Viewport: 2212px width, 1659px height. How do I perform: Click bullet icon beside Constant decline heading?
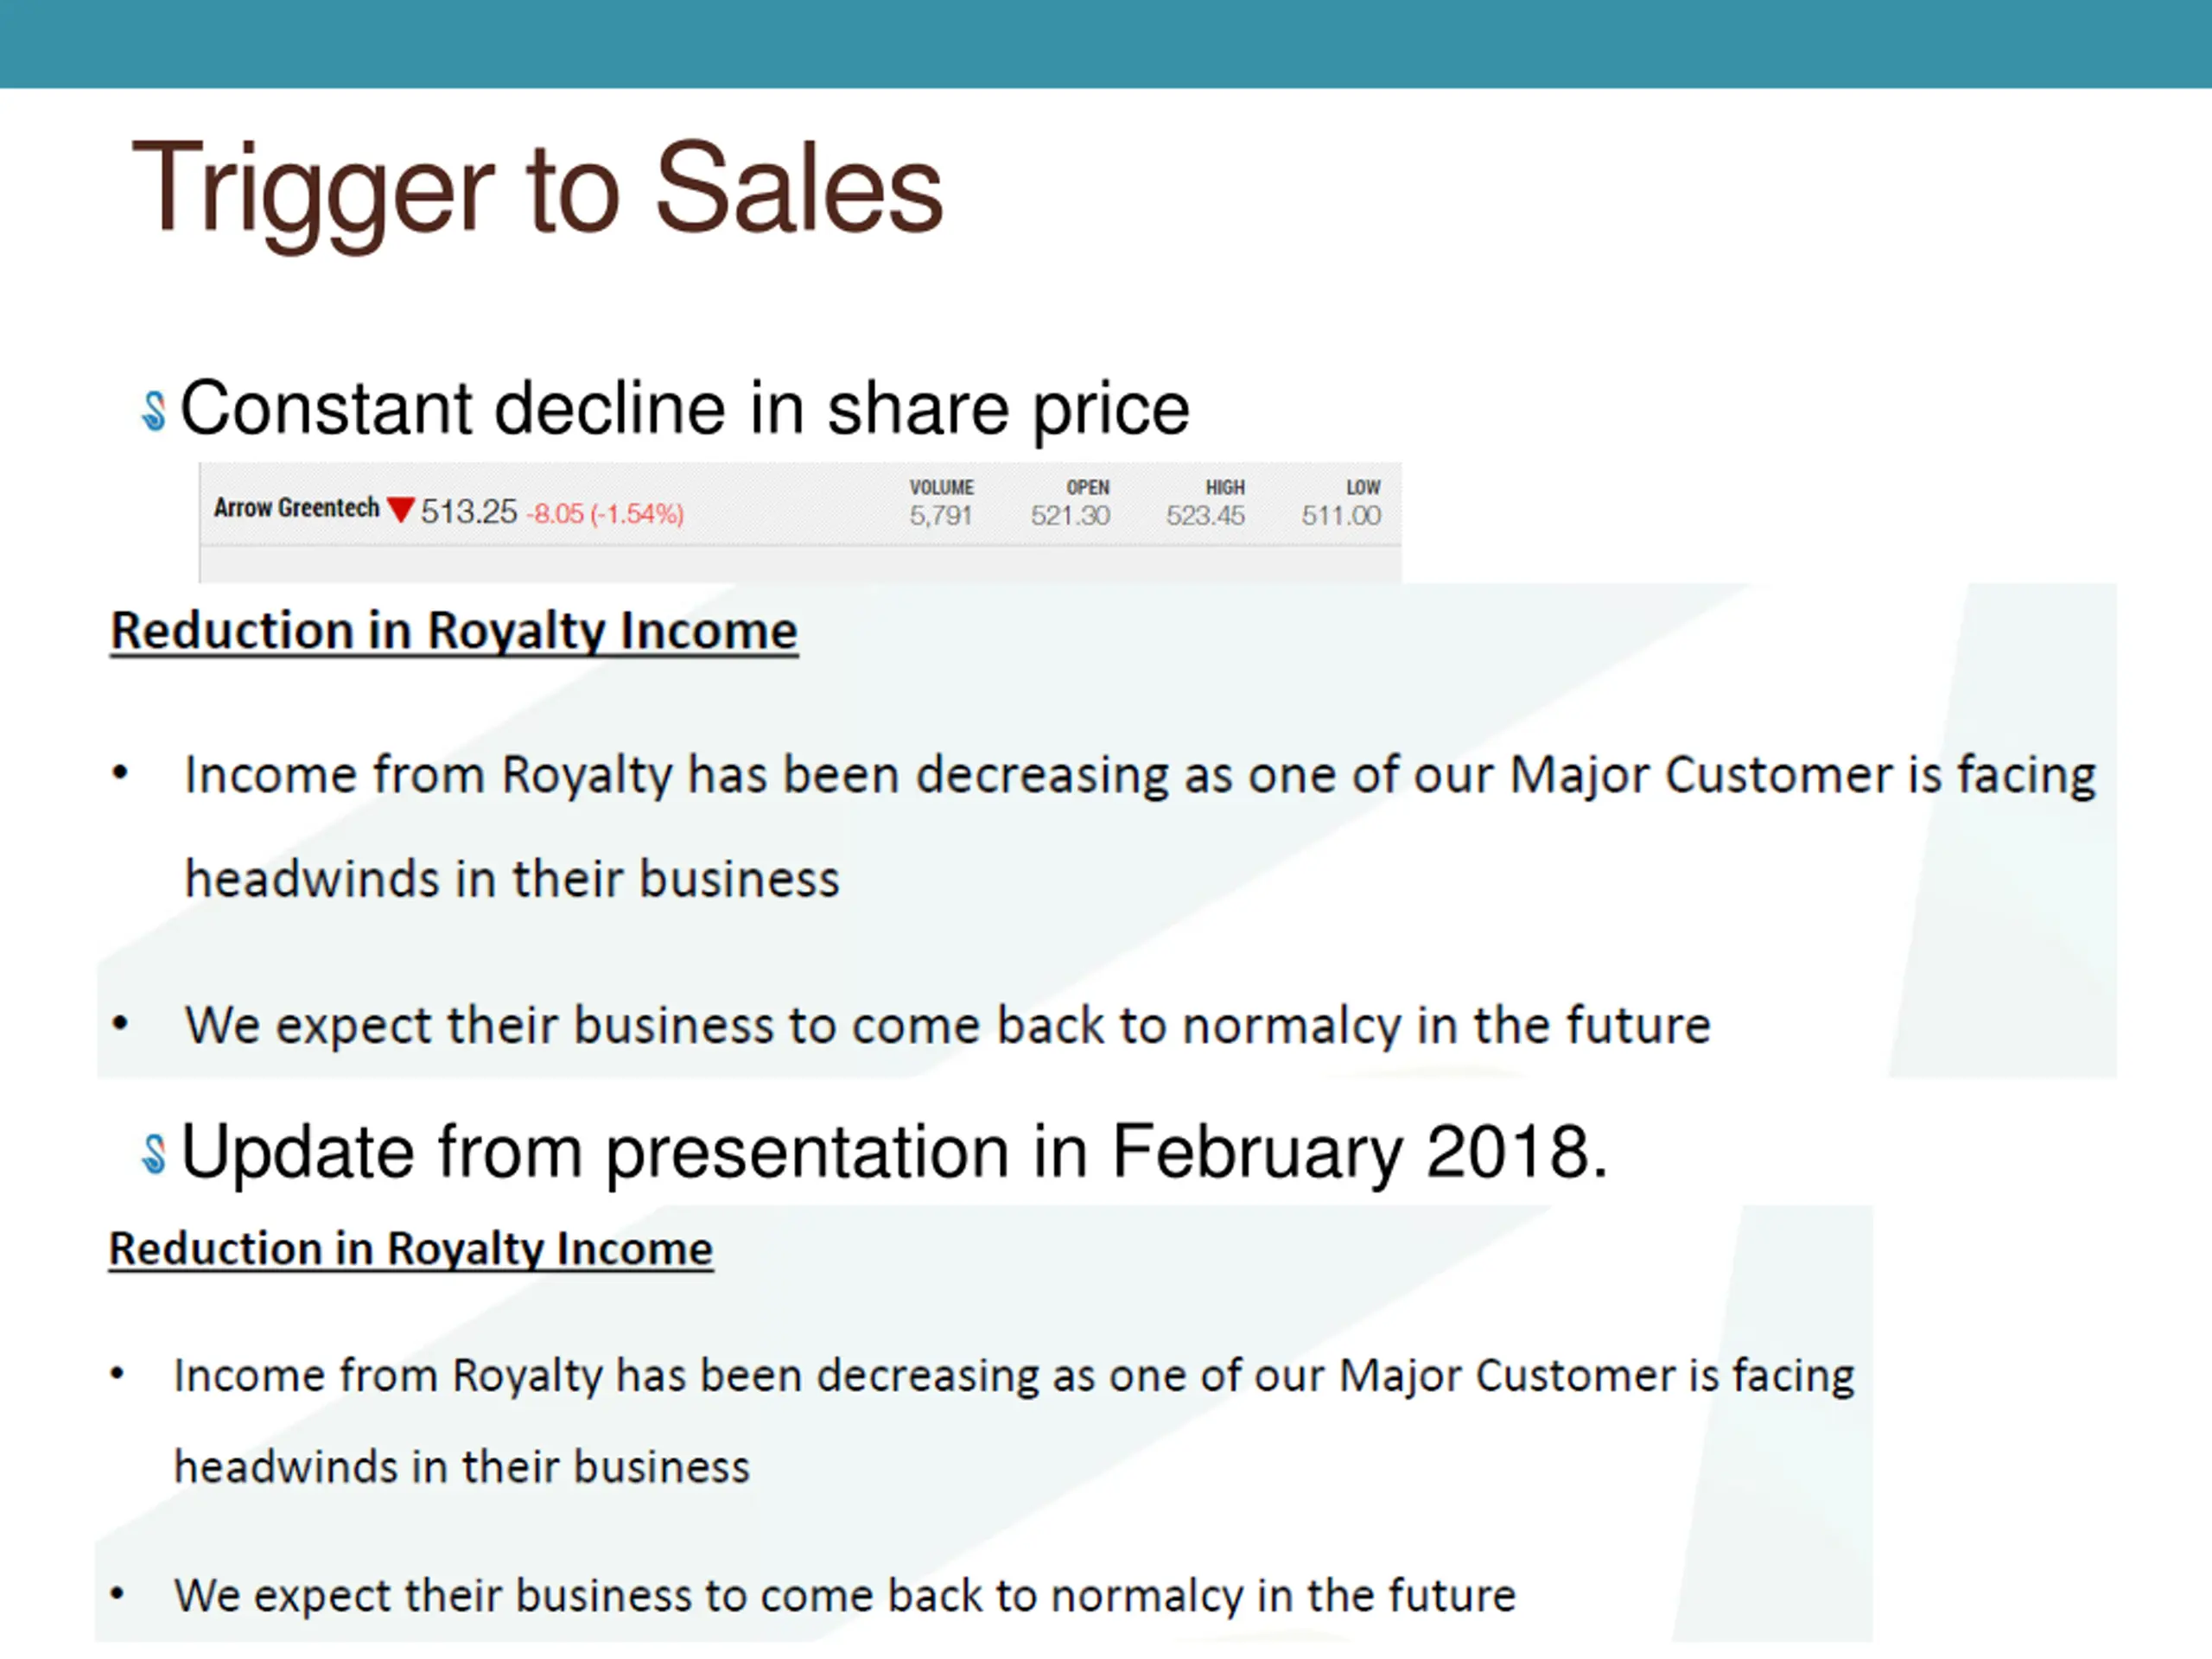pos(153,411)
